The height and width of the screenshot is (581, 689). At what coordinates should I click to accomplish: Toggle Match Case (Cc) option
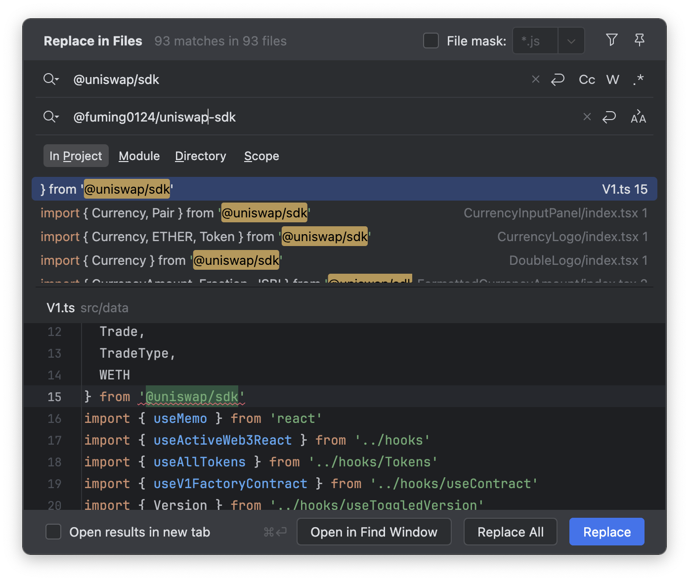(x=587, y=80)
